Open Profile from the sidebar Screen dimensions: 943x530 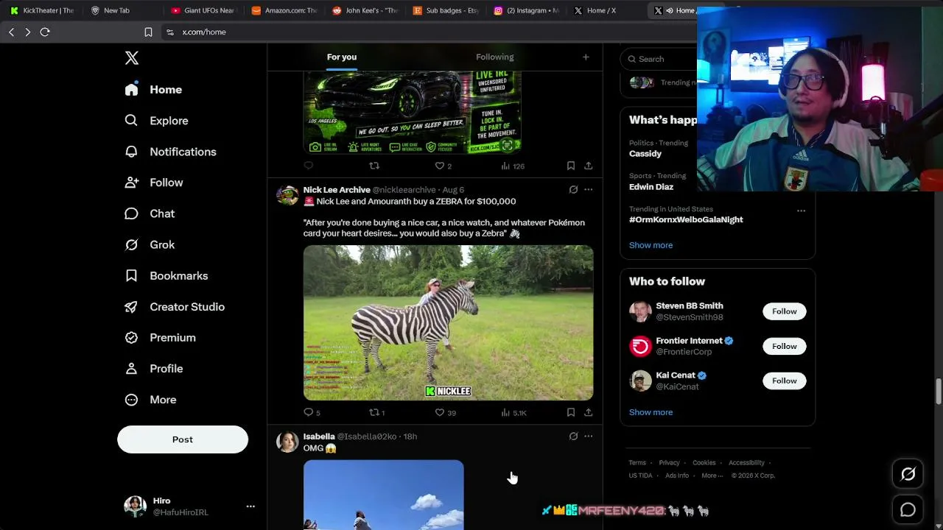[154, 368]
